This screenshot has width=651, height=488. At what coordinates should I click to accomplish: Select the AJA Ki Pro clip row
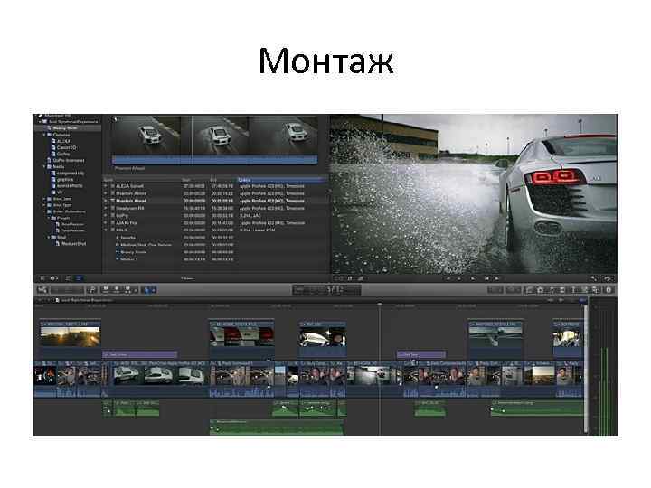click(x=215, y=223)
